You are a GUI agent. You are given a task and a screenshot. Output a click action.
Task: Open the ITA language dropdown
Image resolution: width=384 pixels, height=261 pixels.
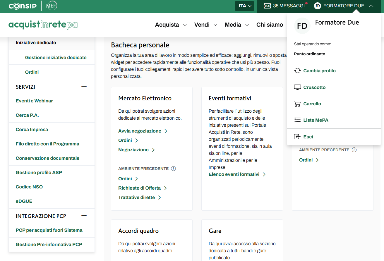(244, 6)
